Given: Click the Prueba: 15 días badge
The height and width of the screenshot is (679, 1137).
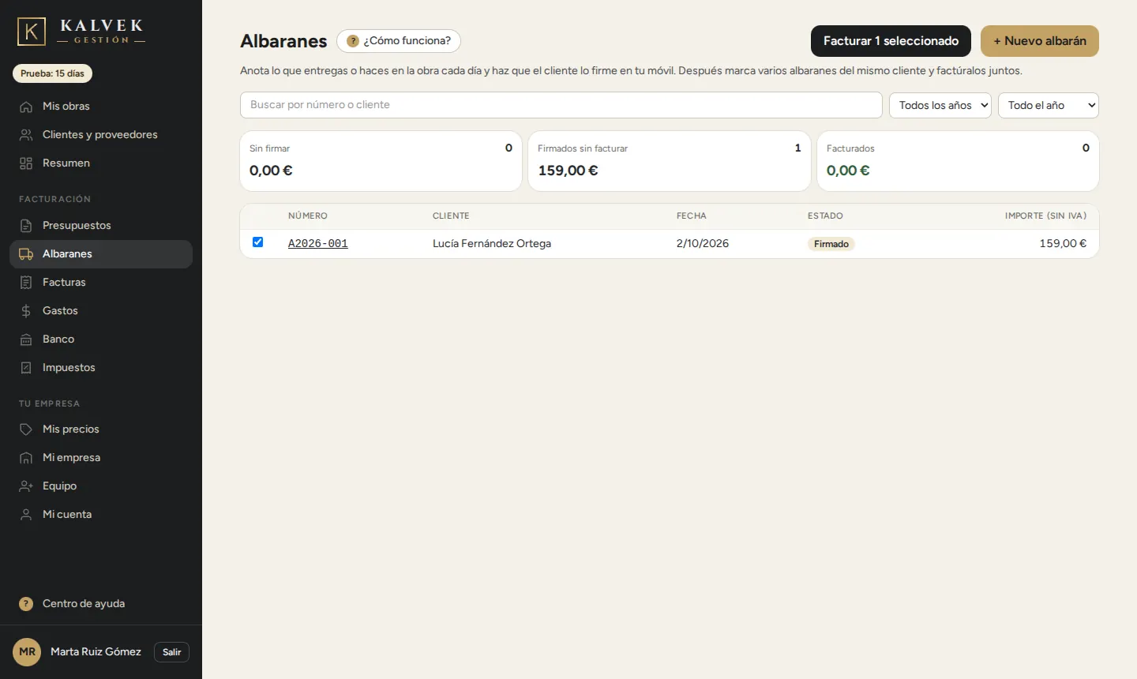Looking at the screenshot, I should click(52, 73).
